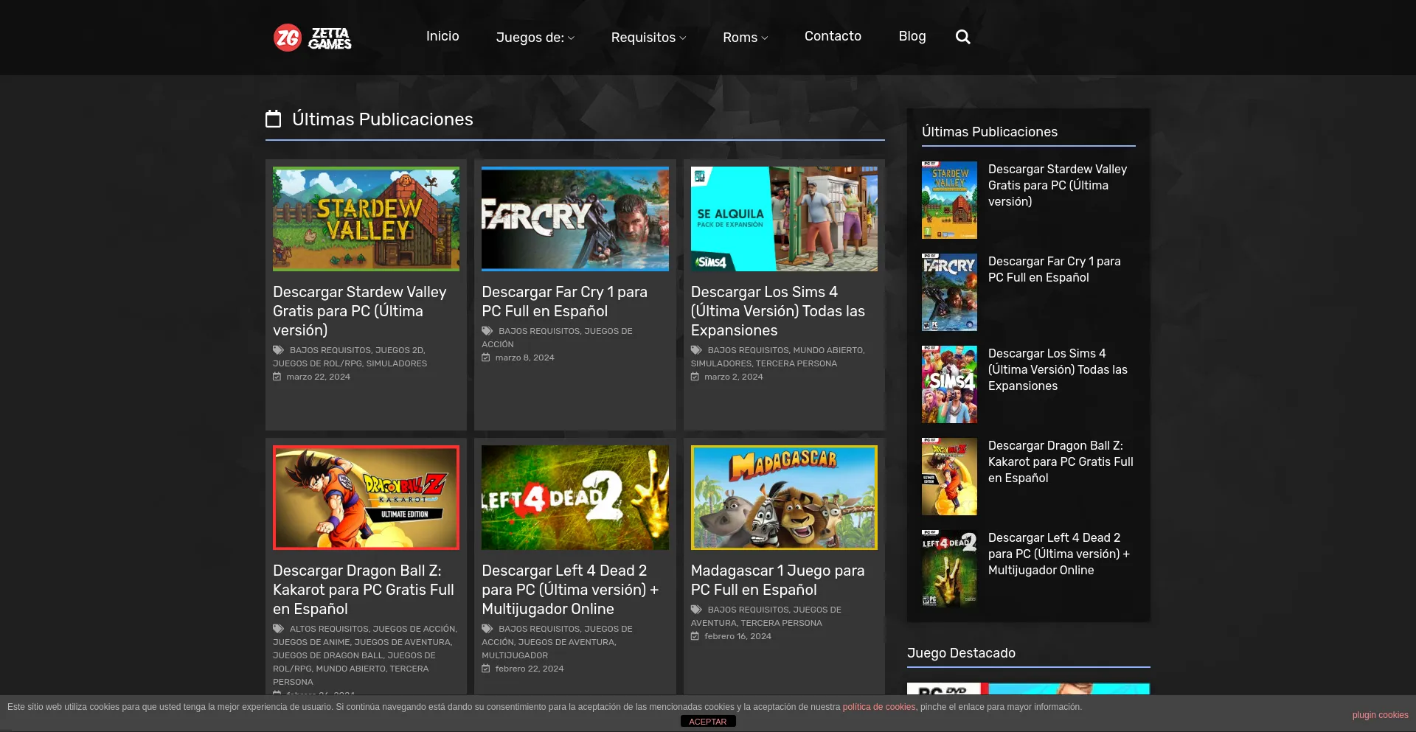Screen dimensions: 1416x732
Task: Open JUEGOS 2D category under Stardew Valley
Action: pyautogui.click(x=399, y=350)
